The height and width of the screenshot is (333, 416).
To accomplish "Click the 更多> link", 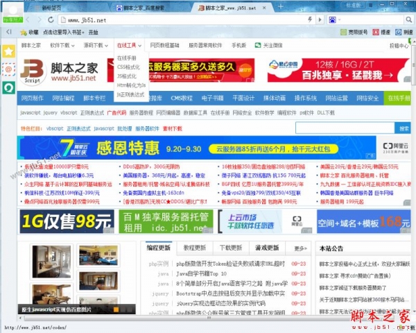I will coord(301,248).
